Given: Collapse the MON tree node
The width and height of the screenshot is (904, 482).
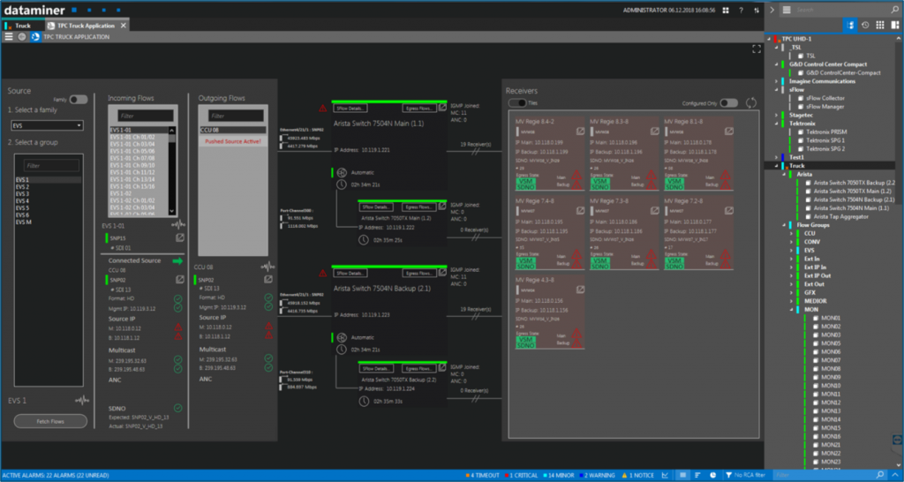Looking at the screenshot, I should click(x=792, y=310).
